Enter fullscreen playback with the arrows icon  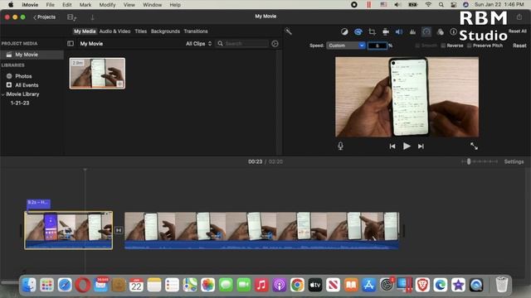coord(474,146)
